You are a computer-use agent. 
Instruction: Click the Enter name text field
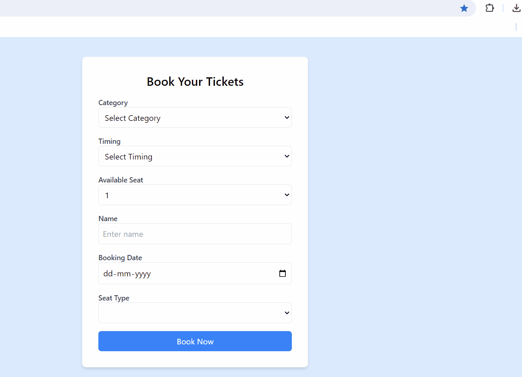(195, 234)
